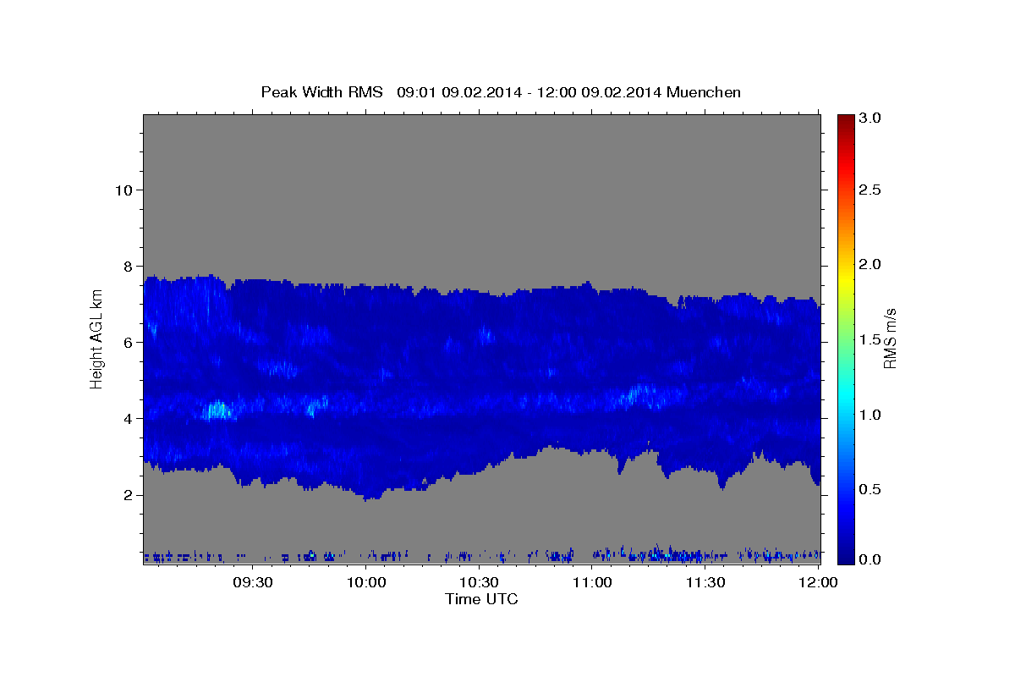The width and height of the screenshot is (1015, 677).
Task: Click the colorbar value 2.5
Action: pos(870,190)
